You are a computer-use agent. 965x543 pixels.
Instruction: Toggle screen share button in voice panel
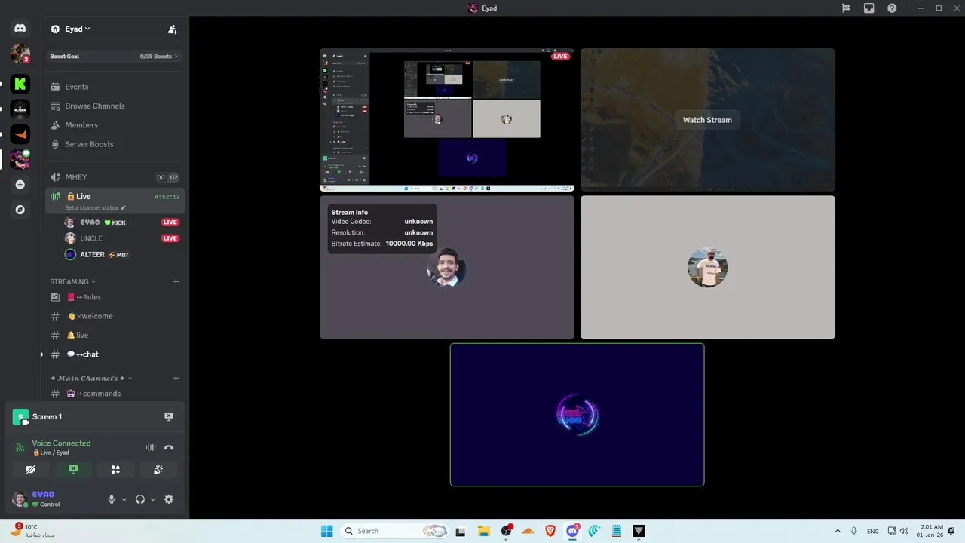73,469
